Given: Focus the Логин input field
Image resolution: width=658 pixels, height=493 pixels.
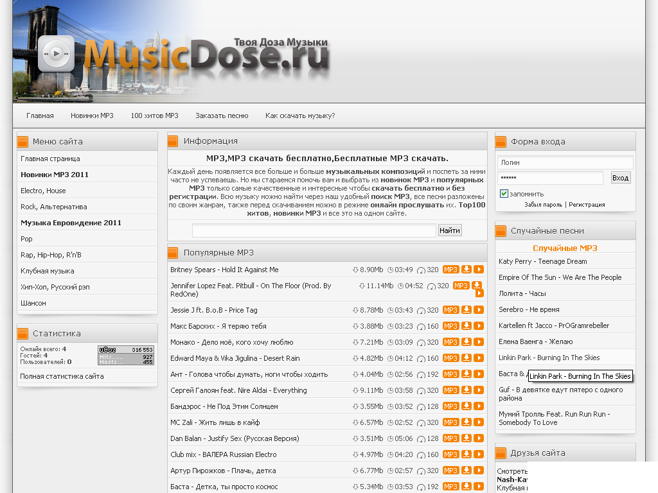Looking at the screenshot, I should point(565,162).
